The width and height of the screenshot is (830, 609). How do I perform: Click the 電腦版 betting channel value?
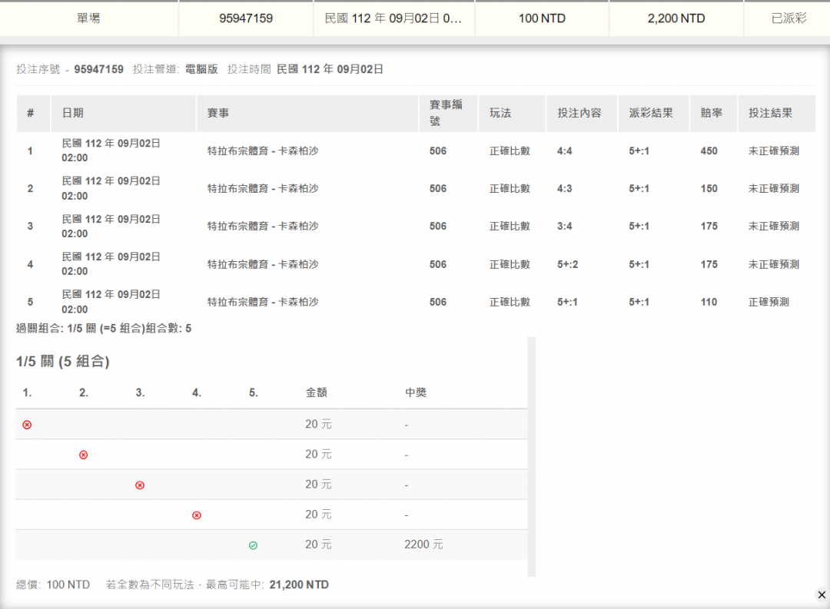[201, 69]
